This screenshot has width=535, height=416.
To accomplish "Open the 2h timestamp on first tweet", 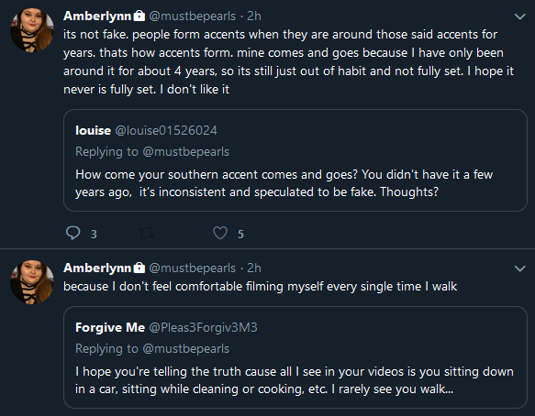I will pos(254,16).
